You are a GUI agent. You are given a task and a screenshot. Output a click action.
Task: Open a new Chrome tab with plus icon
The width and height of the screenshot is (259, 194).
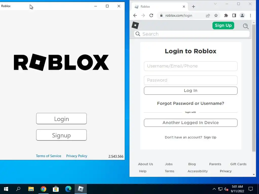[193, 7]
